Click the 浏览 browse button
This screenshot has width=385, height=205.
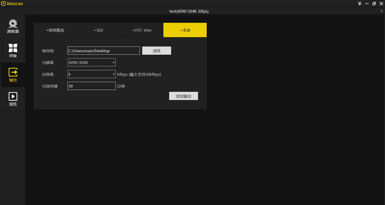(157, 50)
